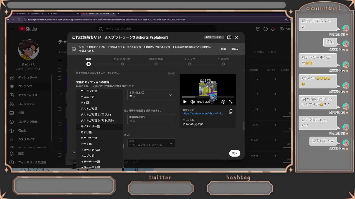Copy the video link
This screenshot has width=355, height=199.
tap(230, 111)
